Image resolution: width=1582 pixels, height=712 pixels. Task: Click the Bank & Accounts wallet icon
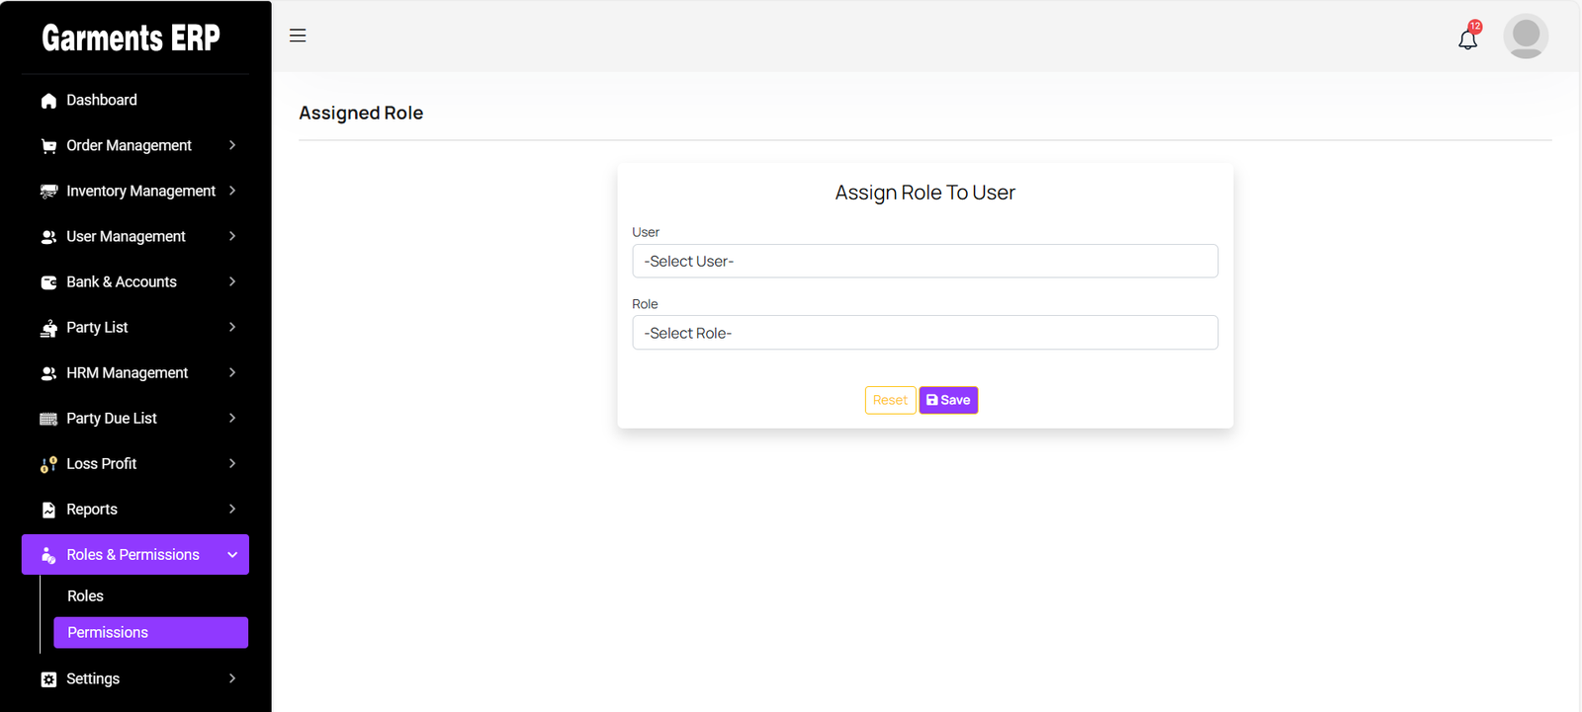[48, 282]
